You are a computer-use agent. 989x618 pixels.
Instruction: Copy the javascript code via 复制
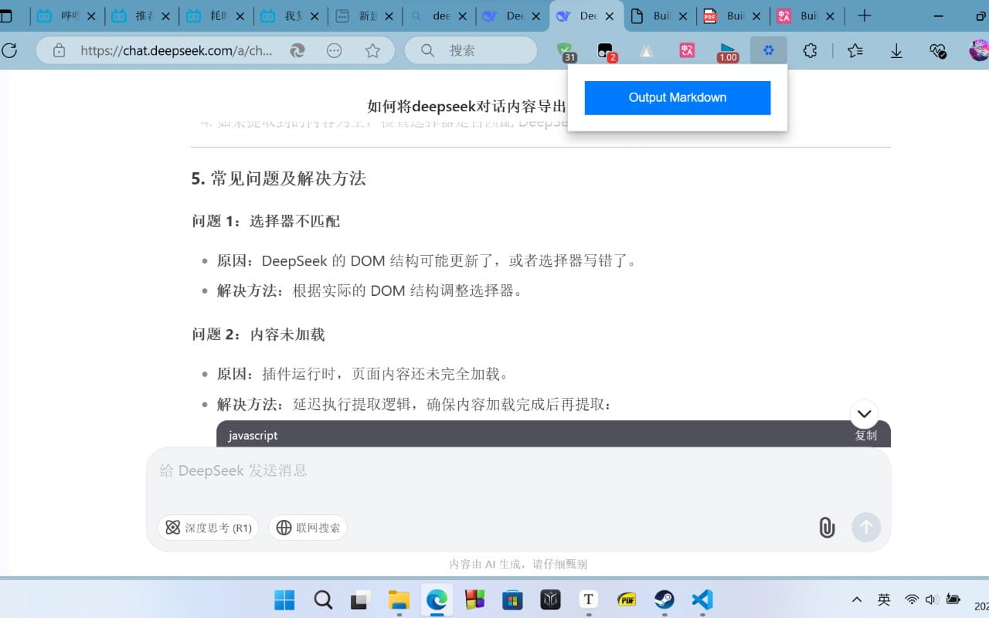(865, 436)
